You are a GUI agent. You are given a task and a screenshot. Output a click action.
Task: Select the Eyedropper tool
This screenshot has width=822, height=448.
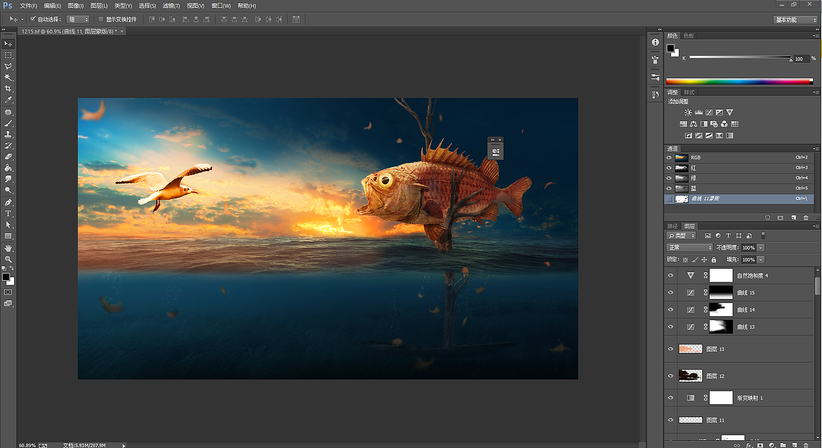coord(8,100)
